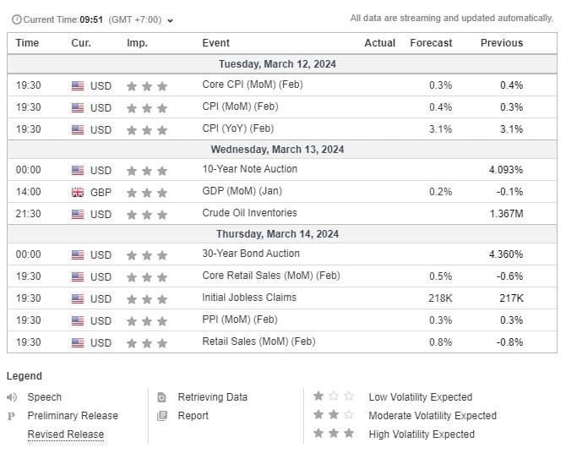Click the Preliminary Release P icon

[12, 416]
